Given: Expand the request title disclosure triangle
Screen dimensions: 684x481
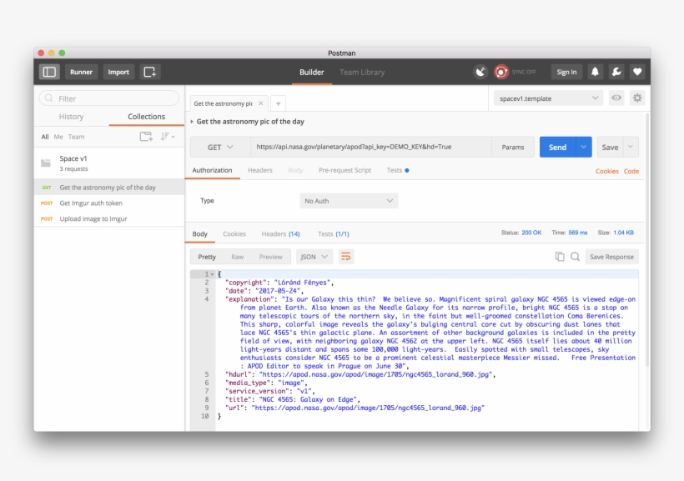Looking at the screenshot, I should tap(192, 122).
